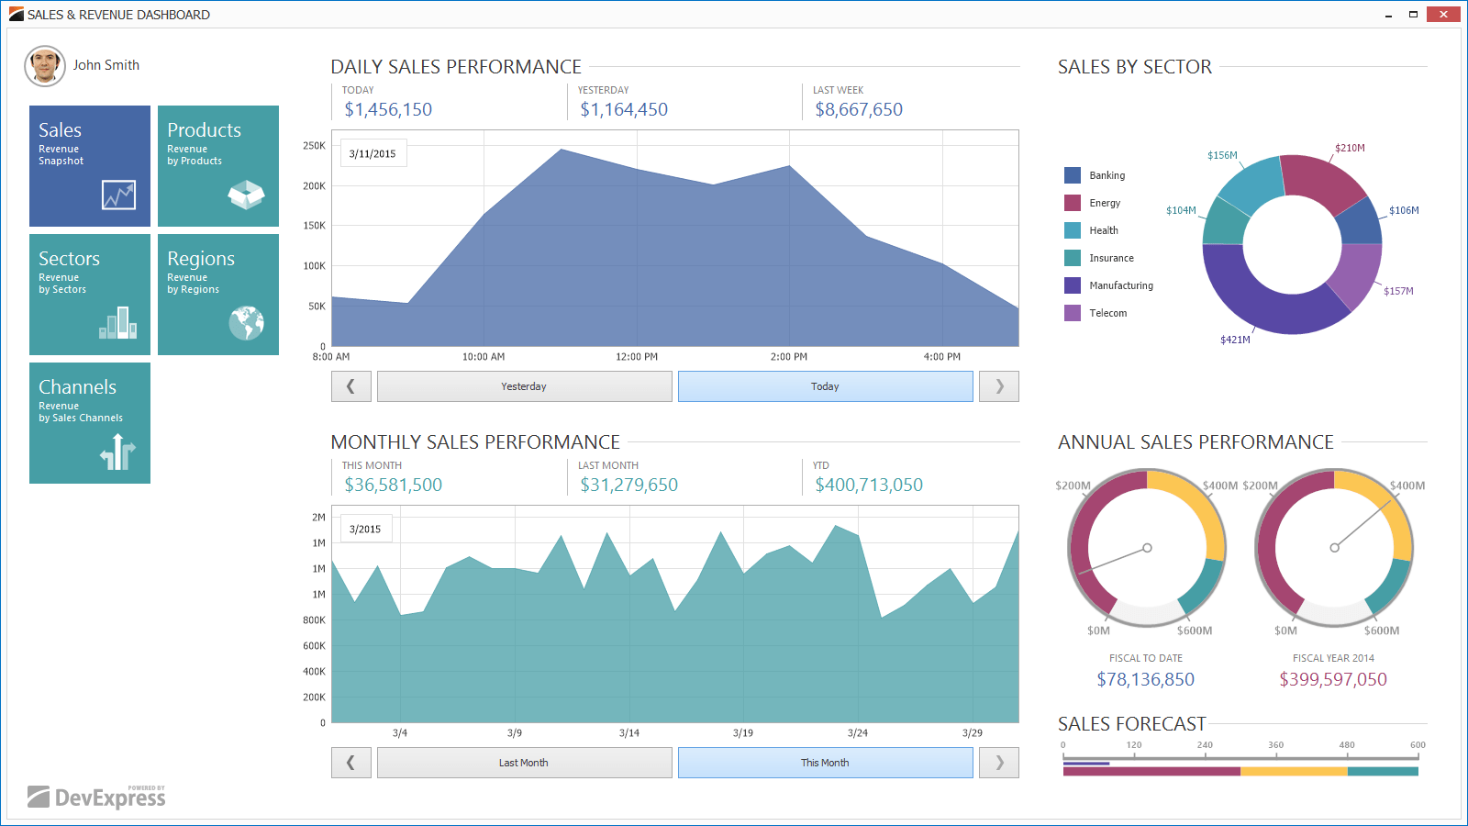Click the Channels arrows signpost icon

tap(118, 452)
